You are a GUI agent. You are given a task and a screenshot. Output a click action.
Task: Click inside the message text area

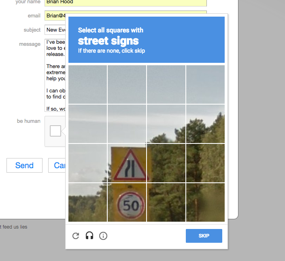coord(55,75)
